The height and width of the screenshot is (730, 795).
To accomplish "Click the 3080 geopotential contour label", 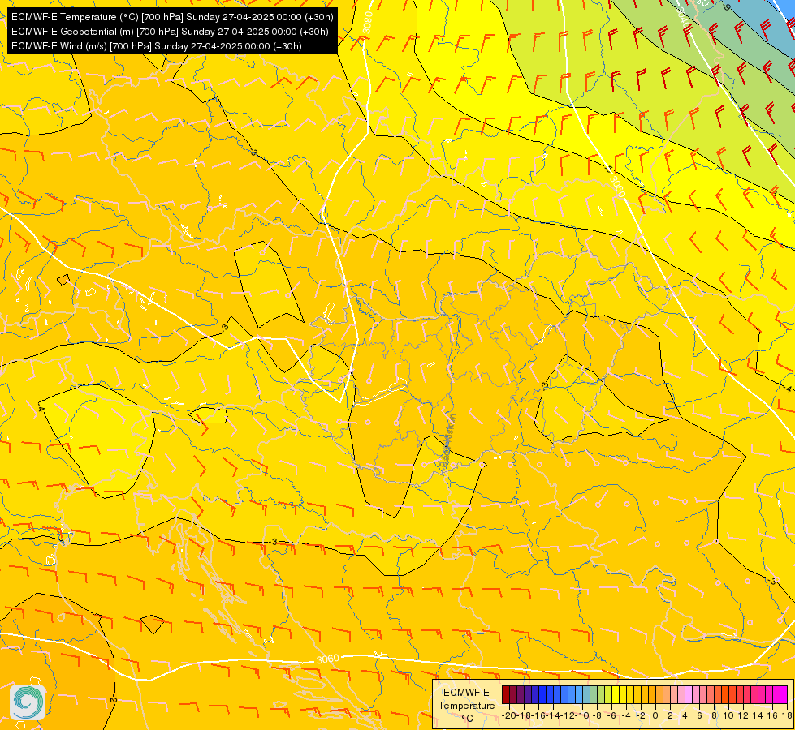I will 368,23.
